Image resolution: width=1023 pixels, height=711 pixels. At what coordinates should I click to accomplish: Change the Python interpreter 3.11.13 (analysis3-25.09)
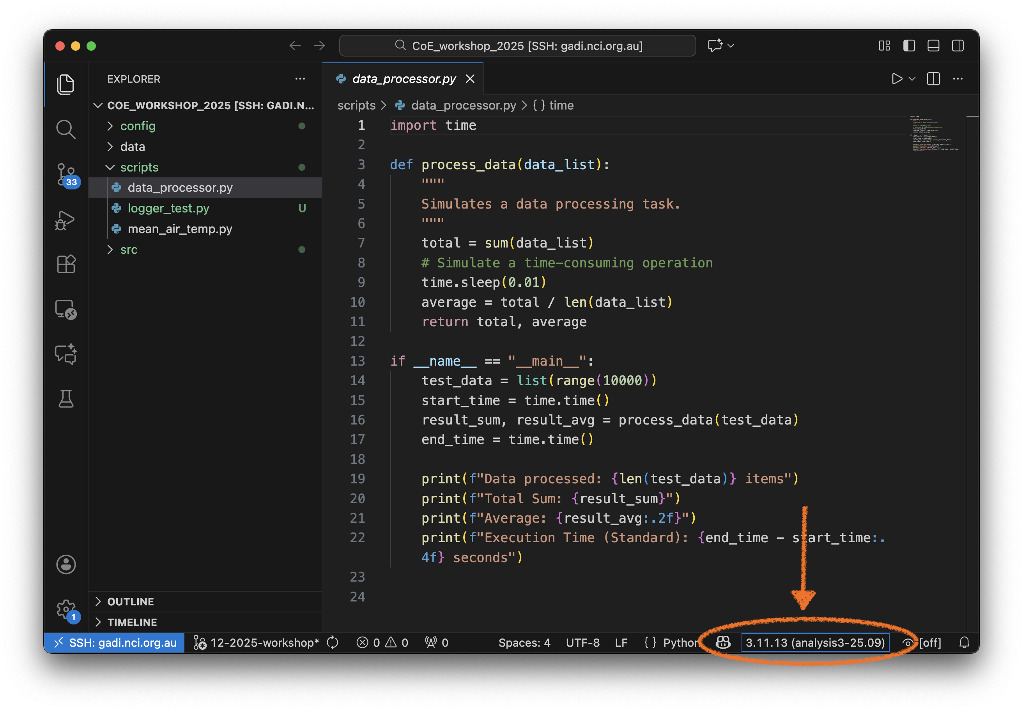tap(815, 642)
